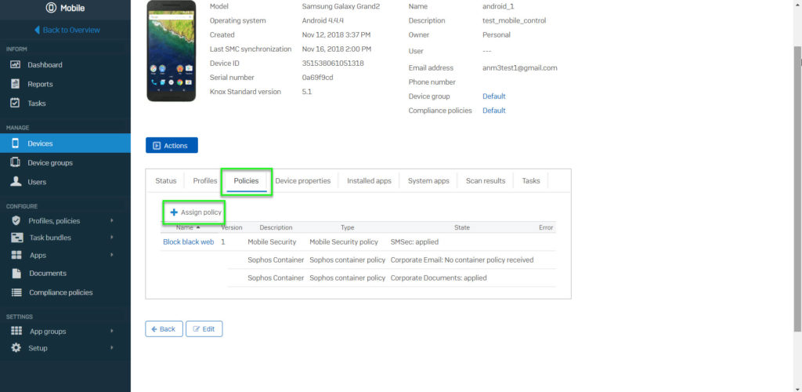
Task: Click the blue Actions button
Action: coord(172,145)
